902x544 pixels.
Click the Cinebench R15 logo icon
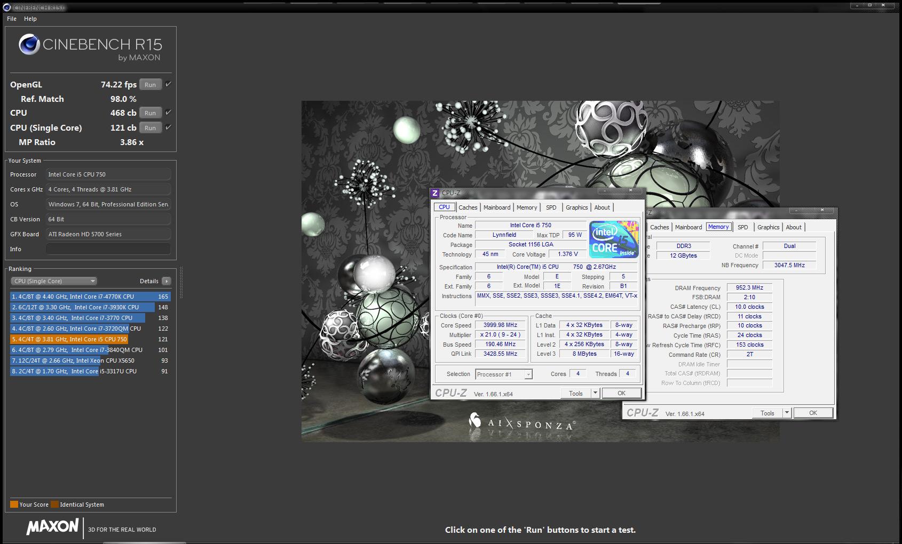pos(29,44)
